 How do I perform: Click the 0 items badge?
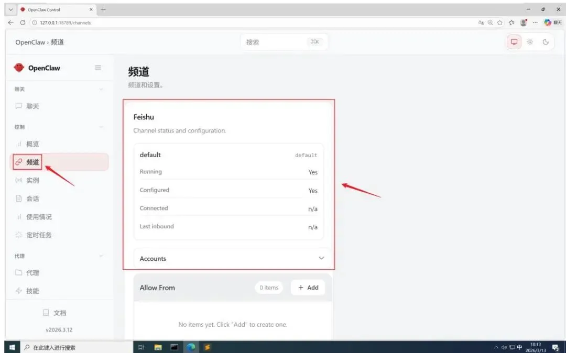(269, 288)
